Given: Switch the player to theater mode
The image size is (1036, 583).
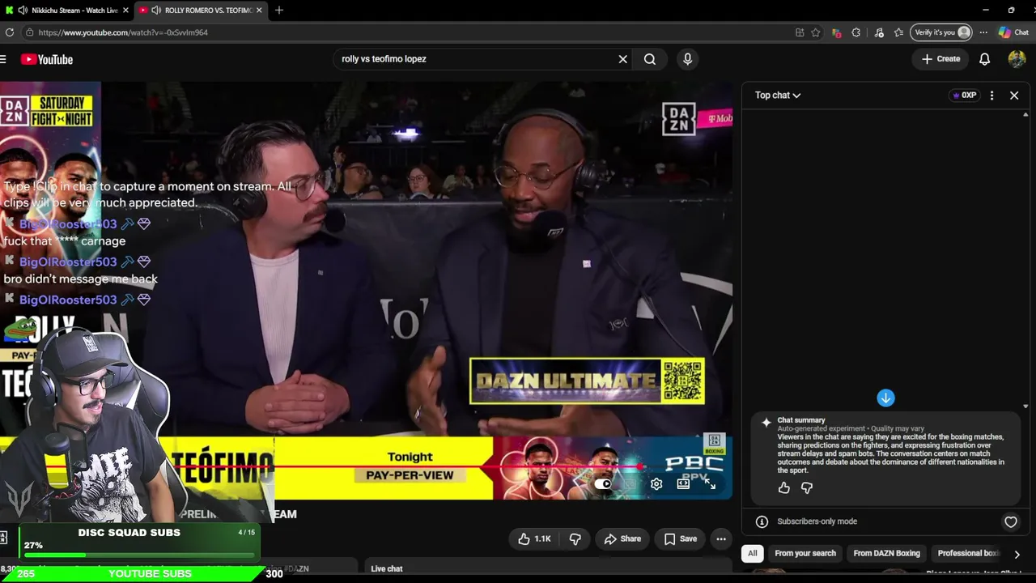Looking at the screenshot, I should [x=683, y=484].
